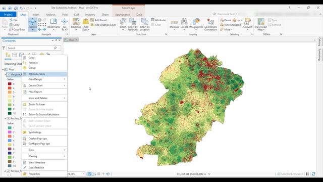The width and height of the screenshot is (323, 182).
Task: Toggle visibility of Reclass_R layer checkbox
Action: [8, 171]
